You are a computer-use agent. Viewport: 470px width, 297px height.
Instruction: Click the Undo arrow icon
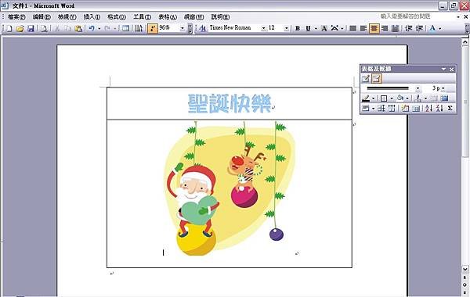92,28
